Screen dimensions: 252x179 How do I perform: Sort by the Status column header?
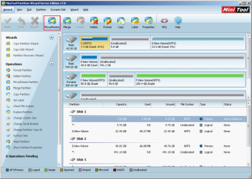[x=235, y=105]
